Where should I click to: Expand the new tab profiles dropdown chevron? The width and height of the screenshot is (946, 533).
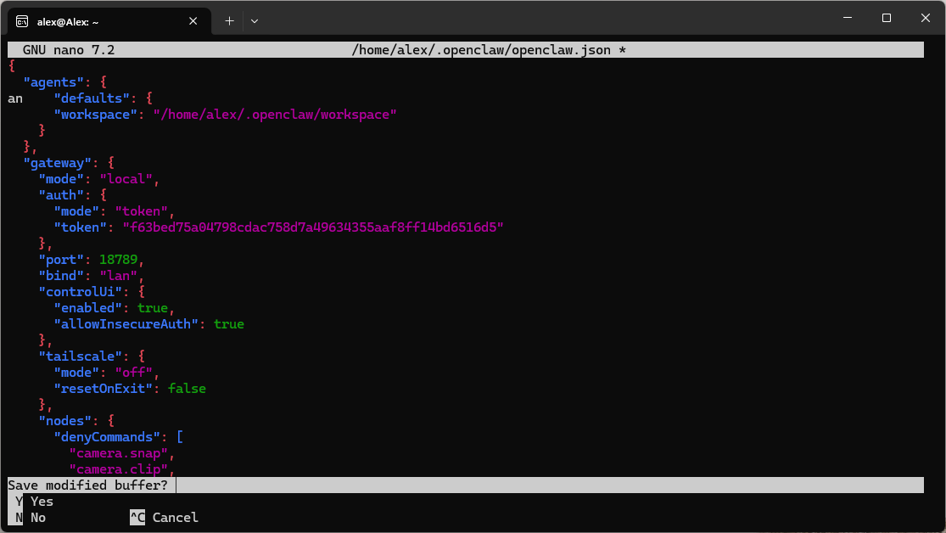255,20
